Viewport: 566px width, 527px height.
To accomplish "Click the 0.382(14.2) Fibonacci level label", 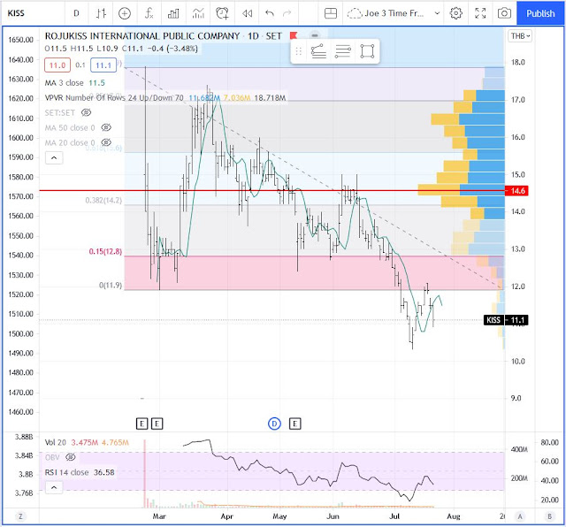I will pyautogui.click(x=103, y=201).
